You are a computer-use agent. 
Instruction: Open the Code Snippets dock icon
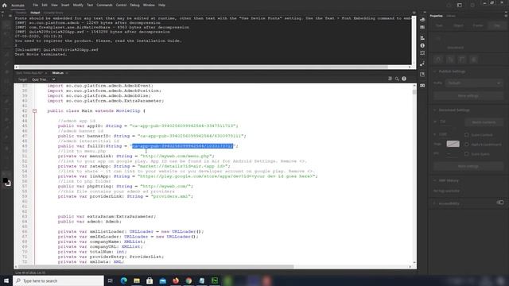[422, 64]
